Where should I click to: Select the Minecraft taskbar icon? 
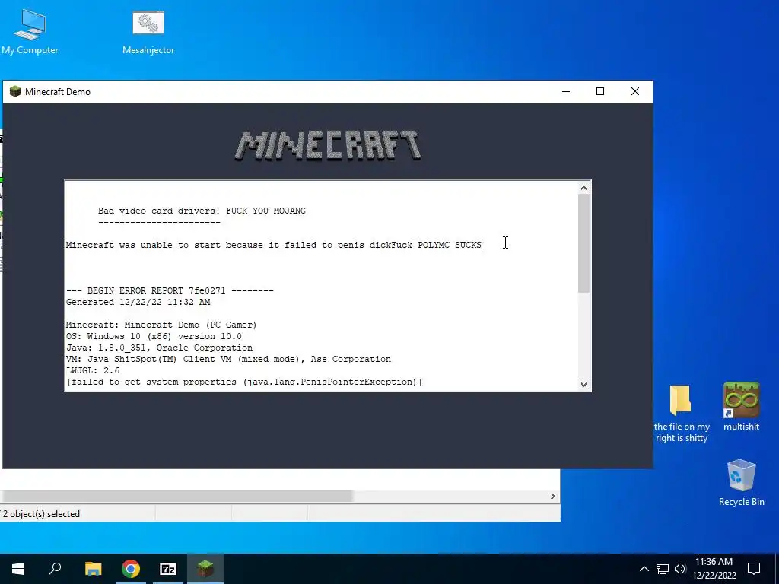[205, 569]
